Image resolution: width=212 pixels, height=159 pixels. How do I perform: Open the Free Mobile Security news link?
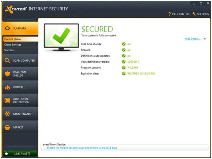tap(82, 148)
